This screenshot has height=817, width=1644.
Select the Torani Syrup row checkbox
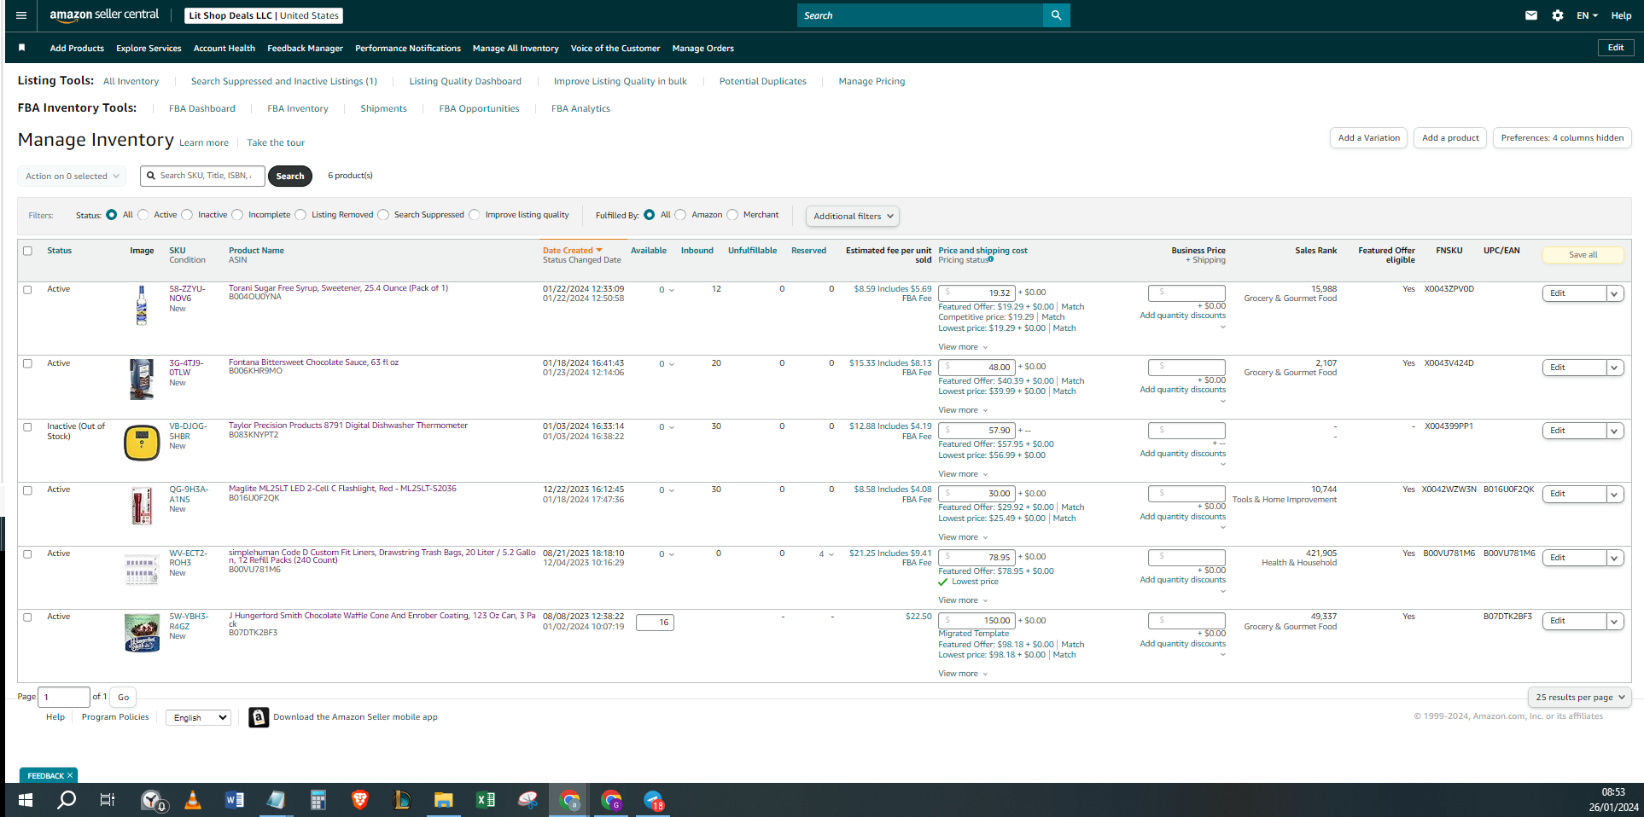(x=27, y=289)
